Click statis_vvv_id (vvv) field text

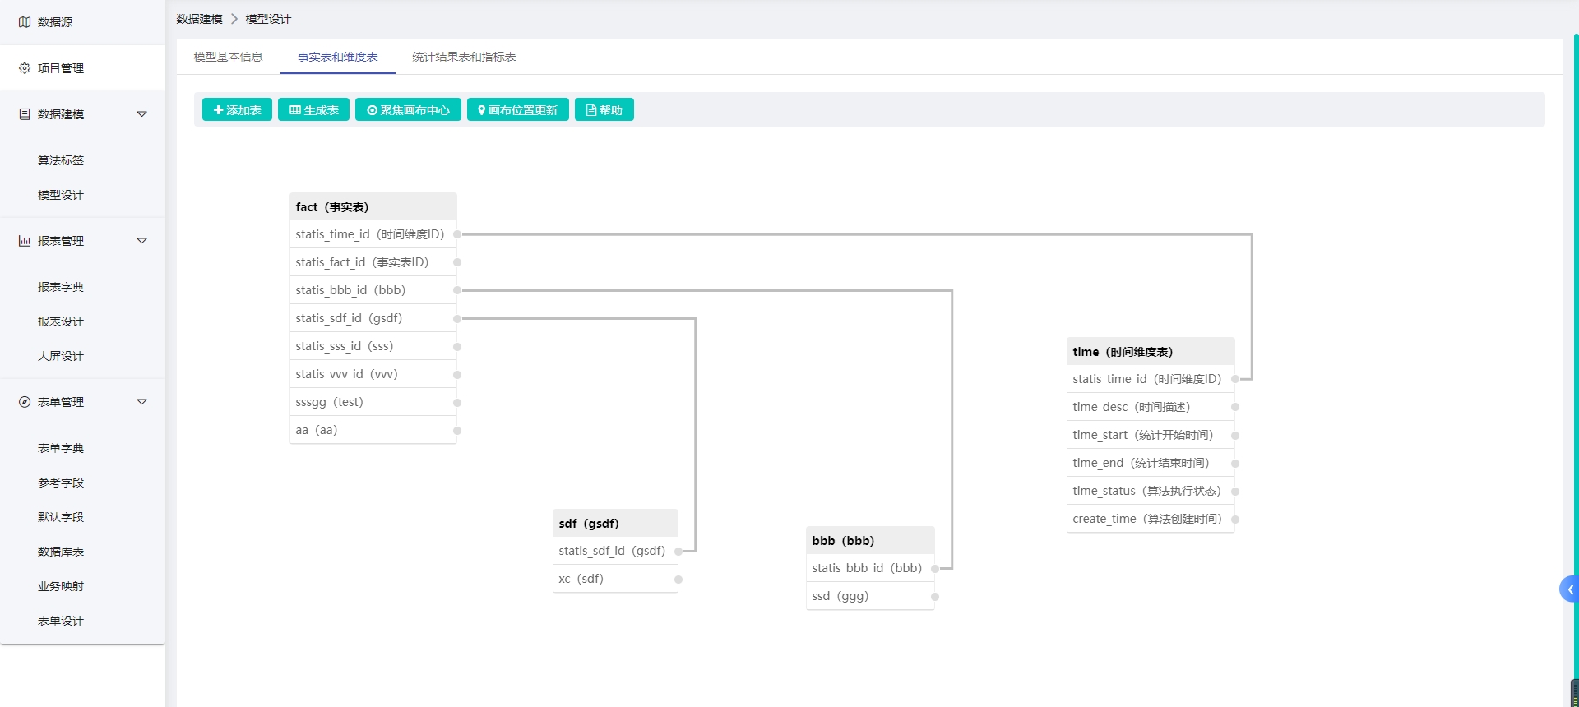(x=346, y=374)
